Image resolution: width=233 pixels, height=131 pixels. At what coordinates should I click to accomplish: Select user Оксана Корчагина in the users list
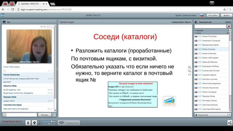(212, 88)
